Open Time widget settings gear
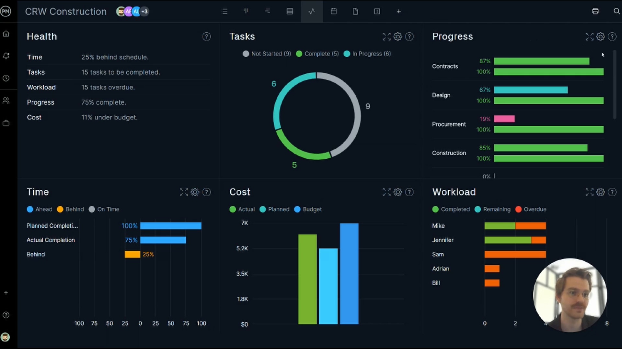The width and height of the screenshot is (622, 349). tap(195, 192)
